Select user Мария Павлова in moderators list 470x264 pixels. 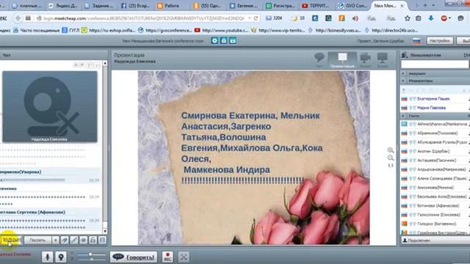click(x=431, y=108)
